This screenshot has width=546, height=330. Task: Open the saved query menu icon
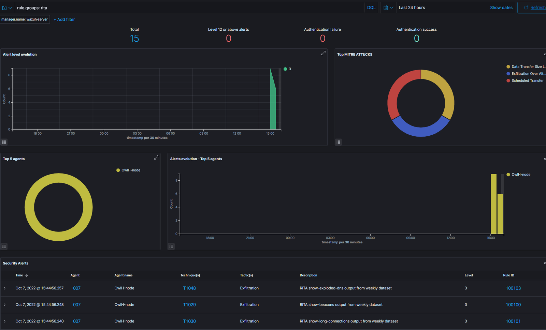7,7
